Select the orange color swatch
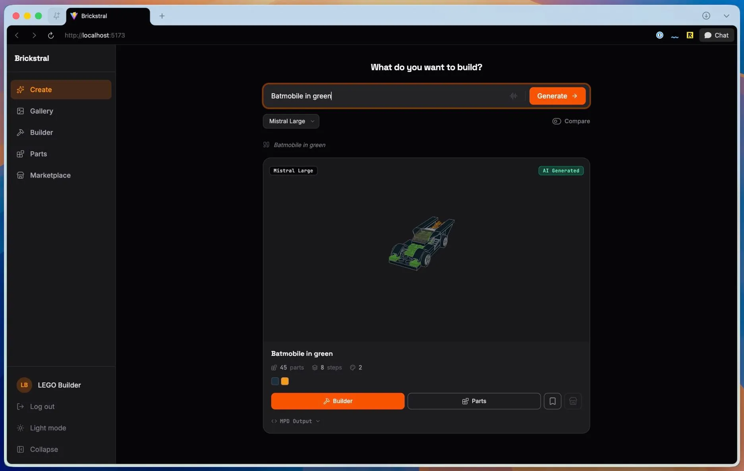 [285, 381]
